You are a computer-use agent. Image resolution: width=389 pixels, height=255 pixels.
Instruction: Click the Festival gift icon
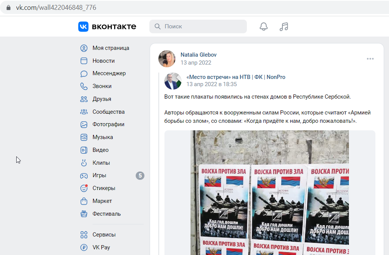tap(84, 213)
